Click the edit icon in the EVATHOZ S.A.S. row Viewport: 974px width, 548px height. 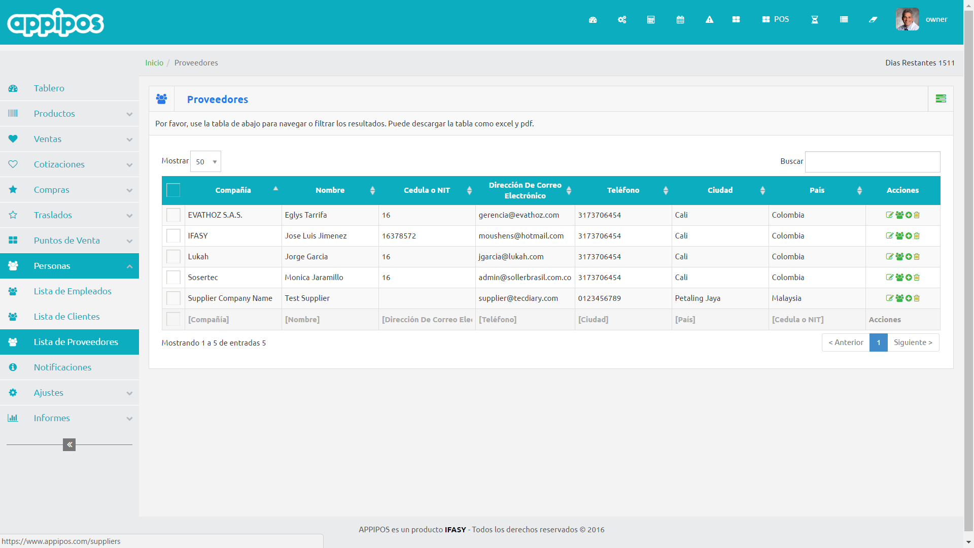pyautogui.click(x=889, y=215)
